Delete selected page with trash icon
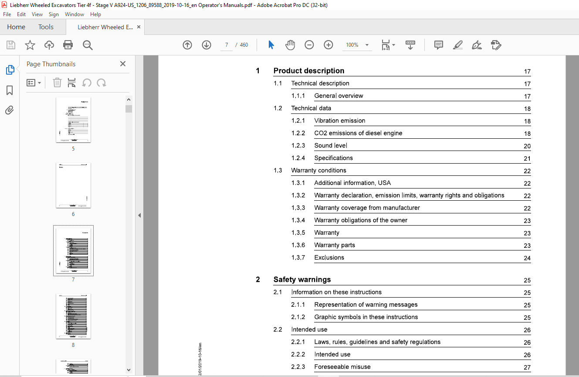Image resolution: width=579 pixels, height=377 pixels. [x=57, y=82]
